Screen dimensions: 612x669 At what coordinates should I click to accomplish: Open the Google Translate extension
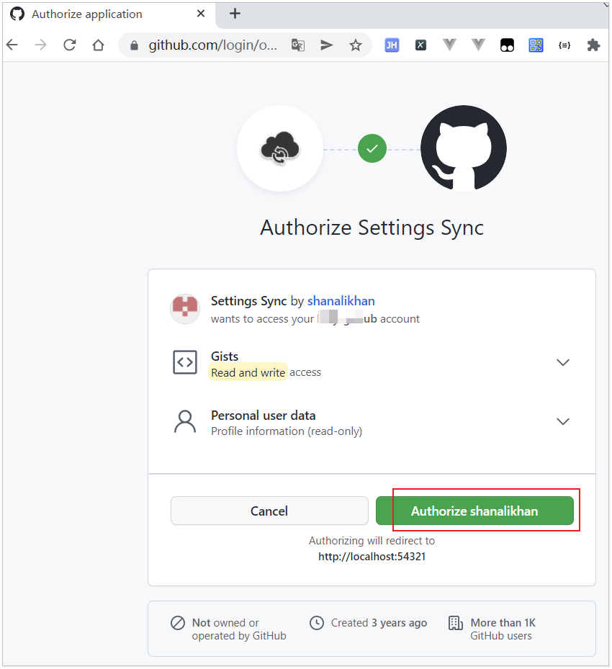(297, 45)
